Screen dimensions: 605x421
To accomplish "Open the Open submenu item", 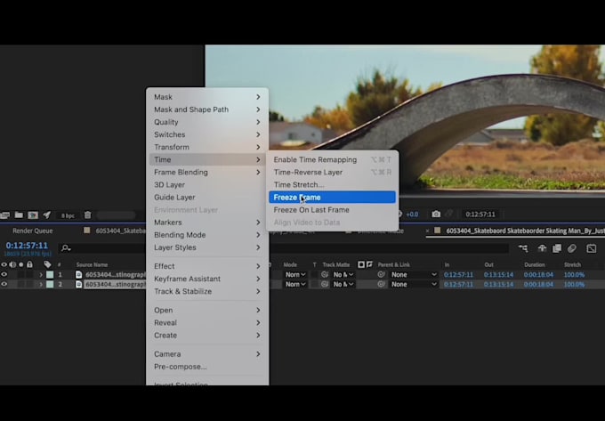I will (207, 311).
